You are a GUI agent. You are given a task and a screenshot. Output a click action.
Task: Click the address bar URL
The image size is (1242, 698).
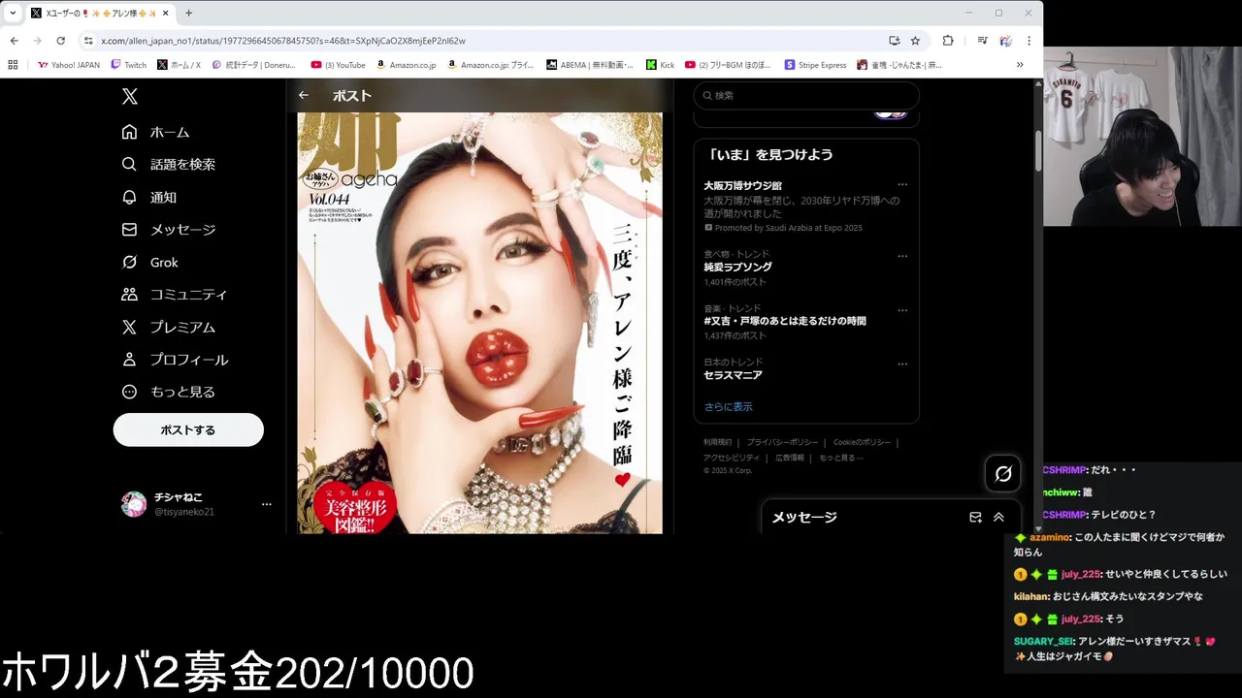[x=283, y=41]
